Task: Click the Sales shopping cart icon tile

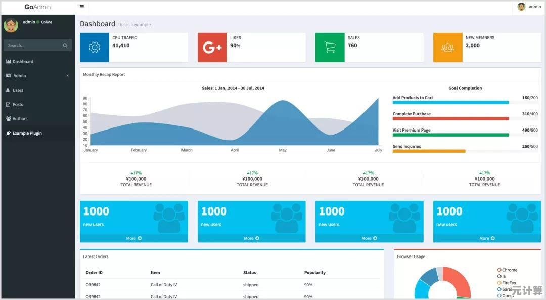Action: [x=330, y=48]
